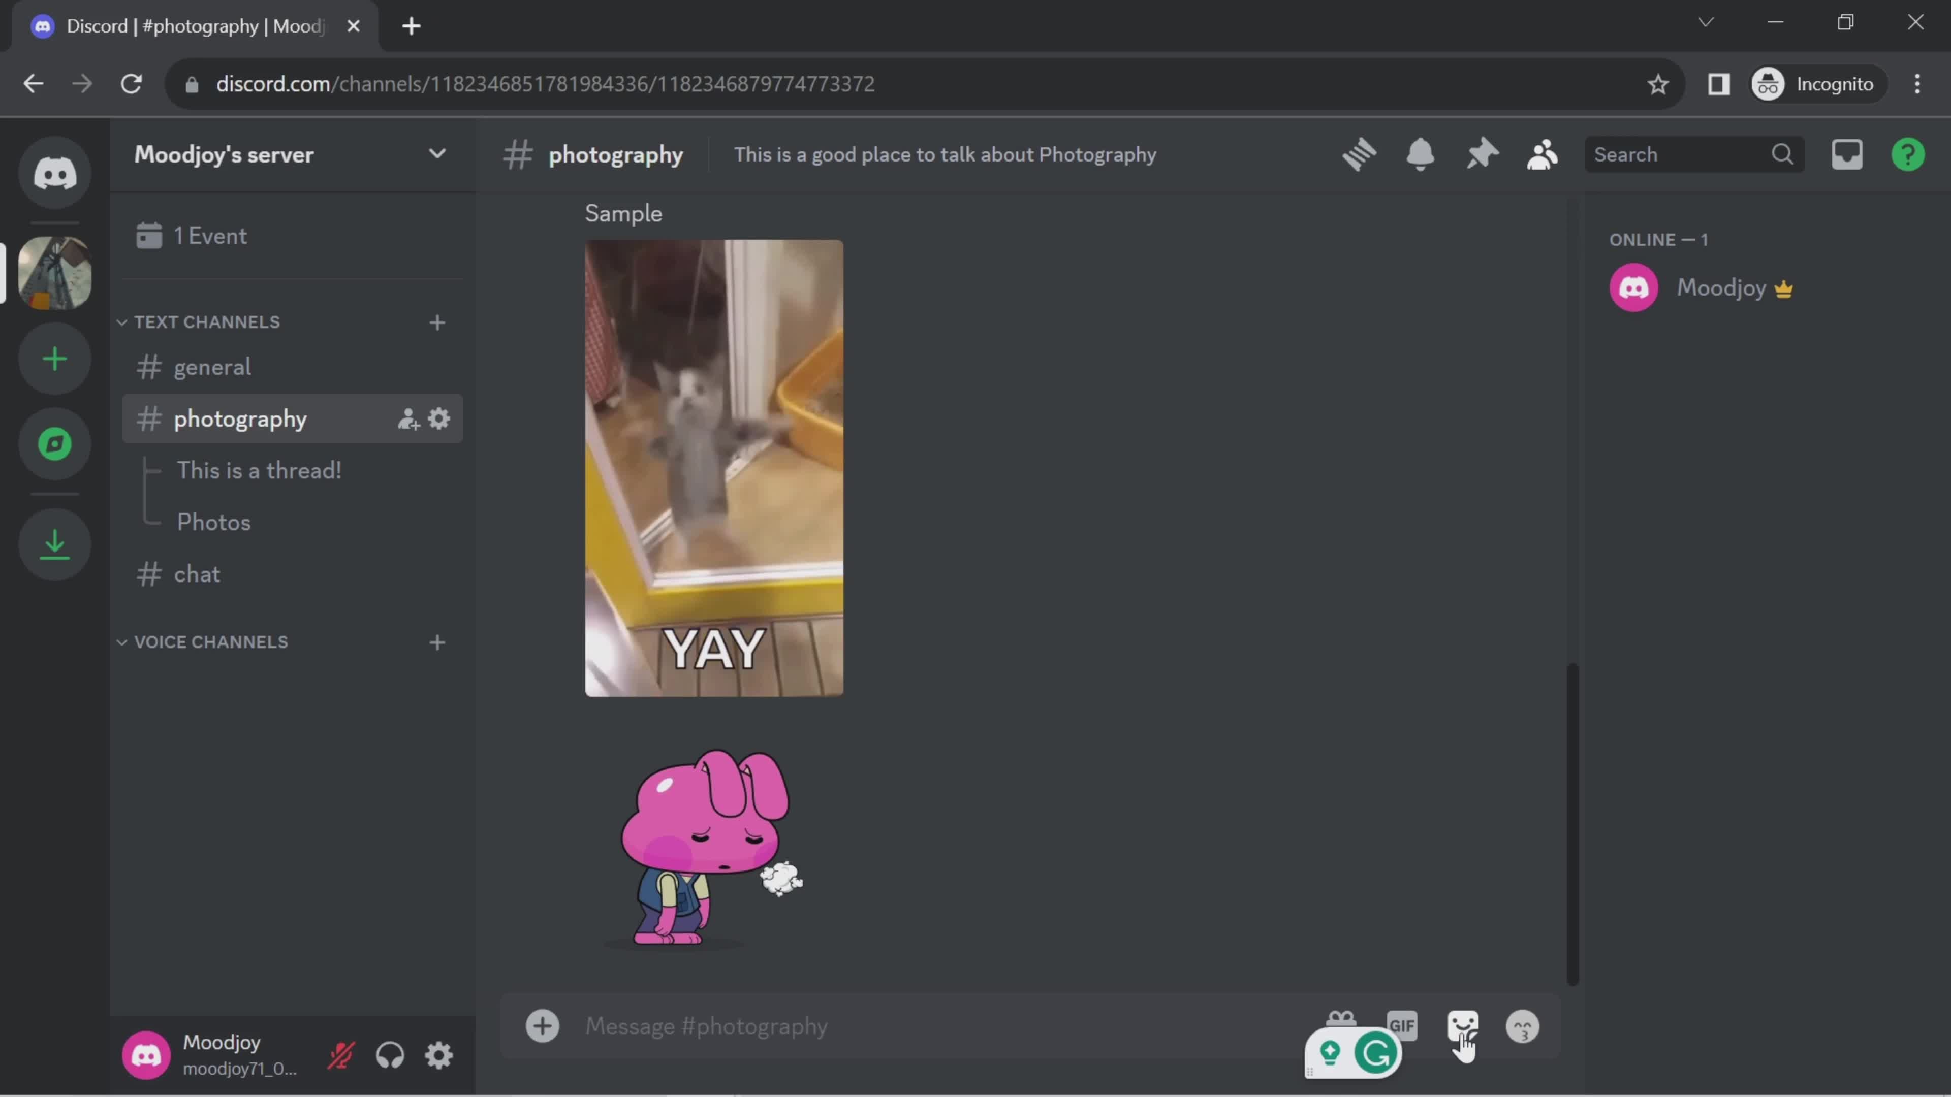1951x1097 pixels.
Task: Open Discord Help icon
Action: coord(1908,154)
